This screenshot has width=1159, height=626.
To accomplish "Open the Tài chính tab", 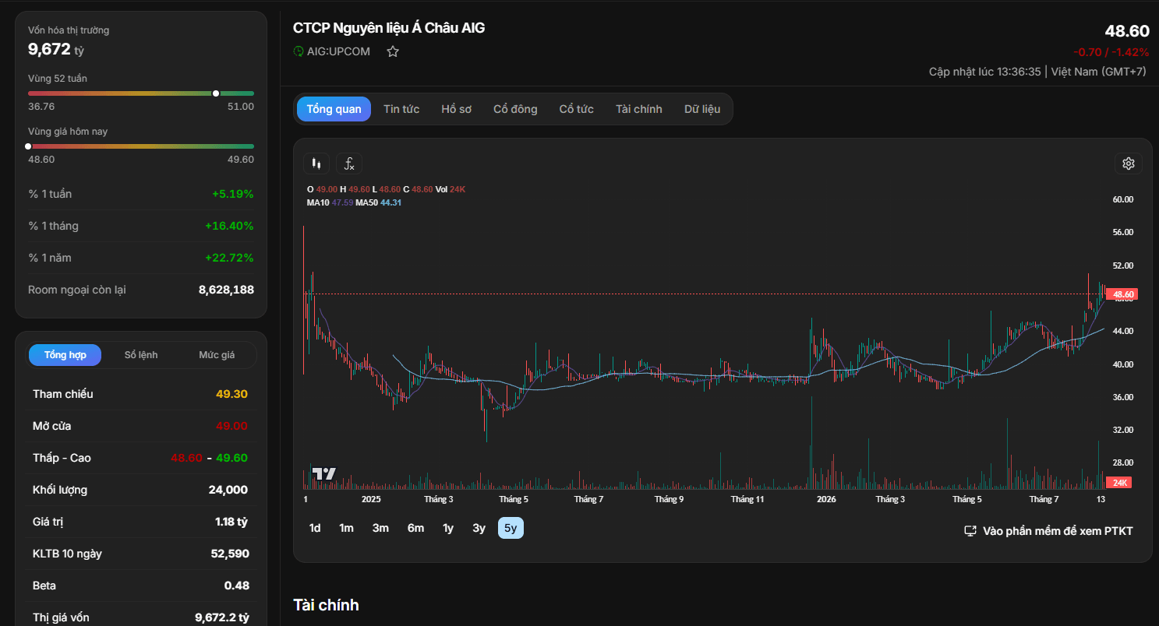I will coord(638,109).
